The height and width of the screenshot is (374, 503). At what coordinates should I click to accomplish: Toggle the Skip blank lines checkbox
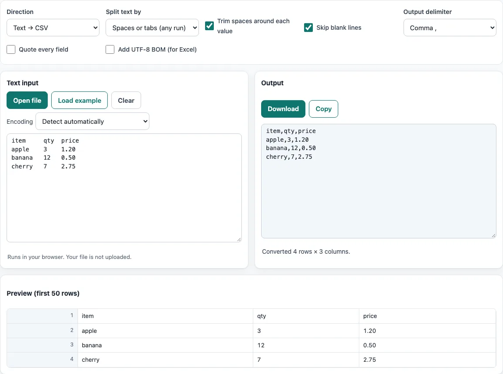pos(308,28)
